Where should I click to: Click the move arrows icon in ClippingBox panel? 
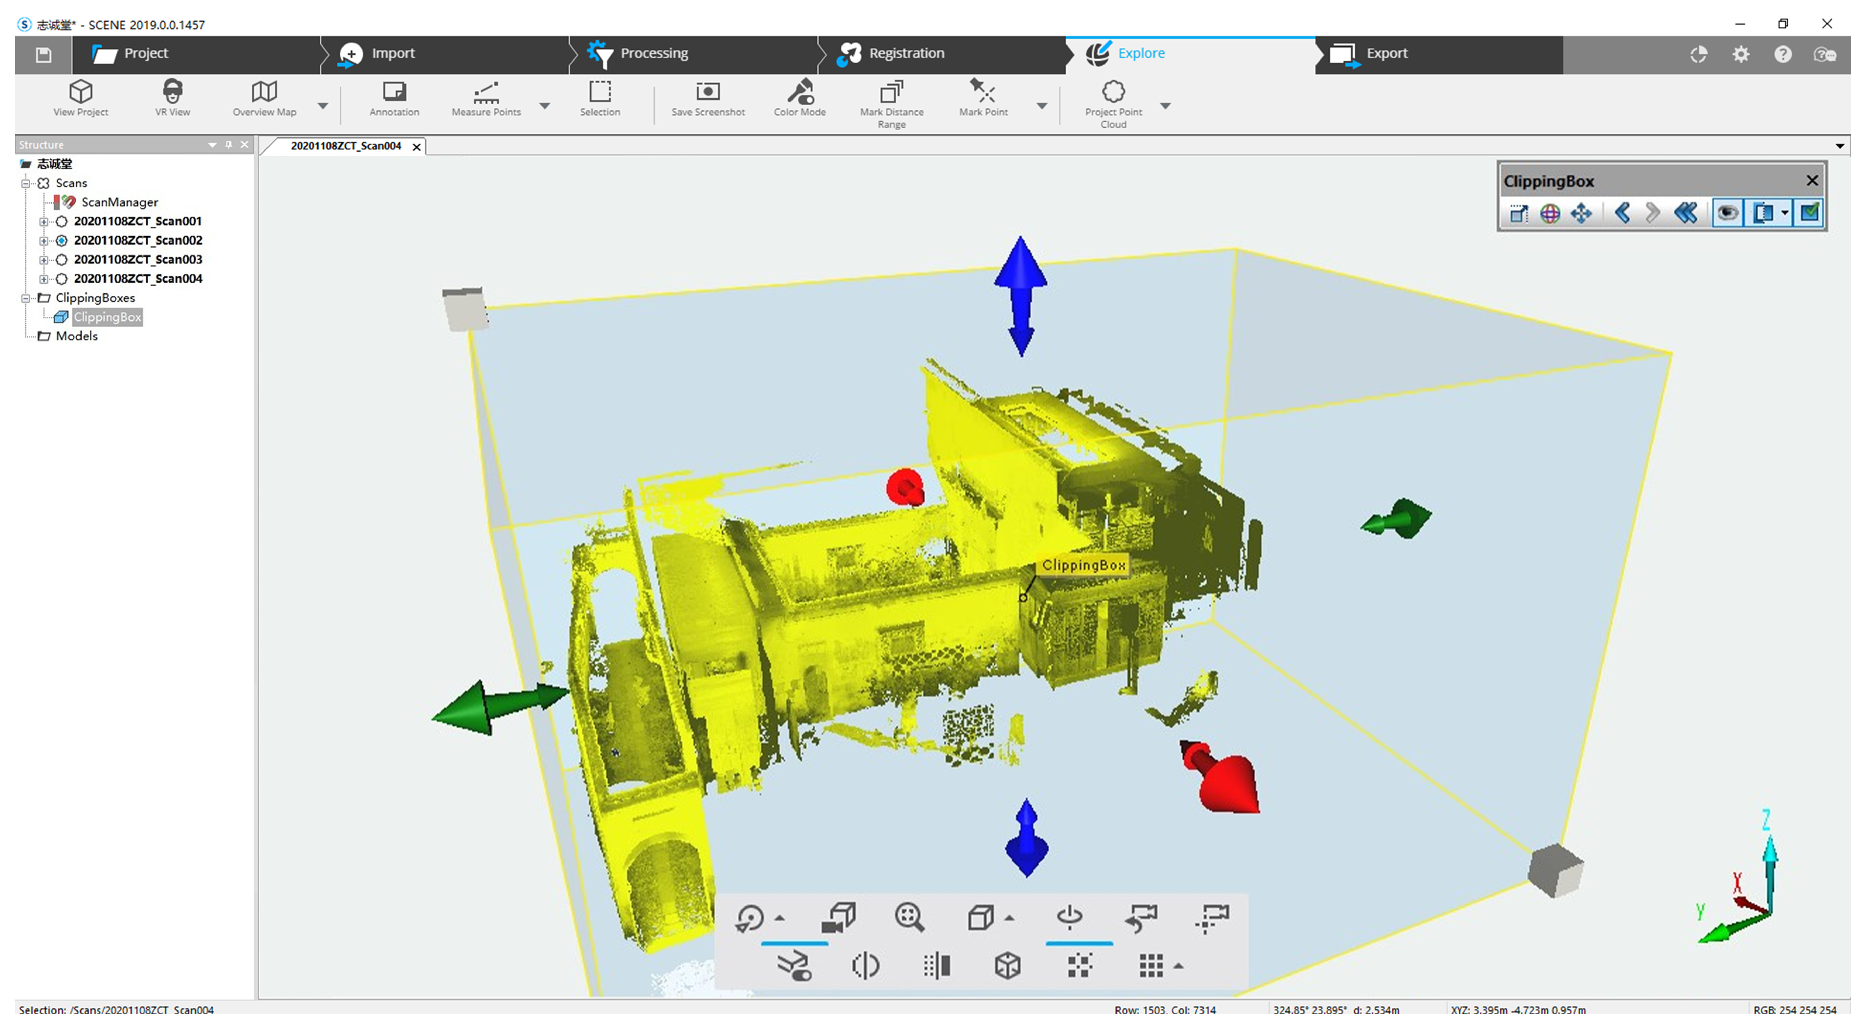point(1581,213)
